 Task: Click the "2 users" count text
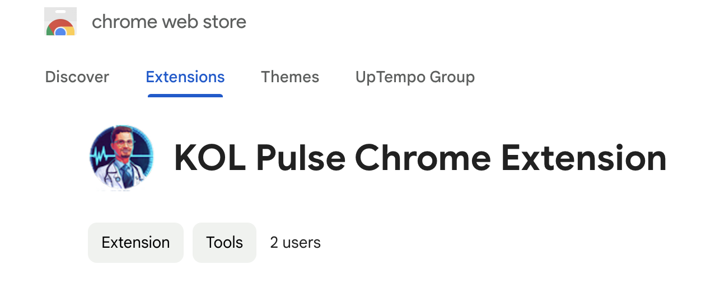pyautogui.click(x=295, y=242)
